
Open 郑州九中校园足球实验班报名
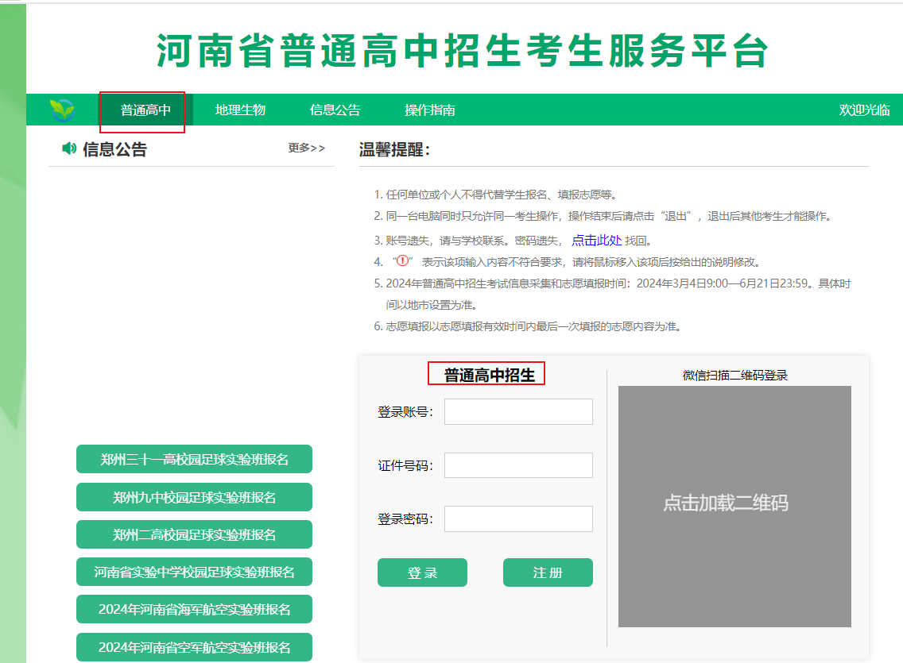(194, 497)
